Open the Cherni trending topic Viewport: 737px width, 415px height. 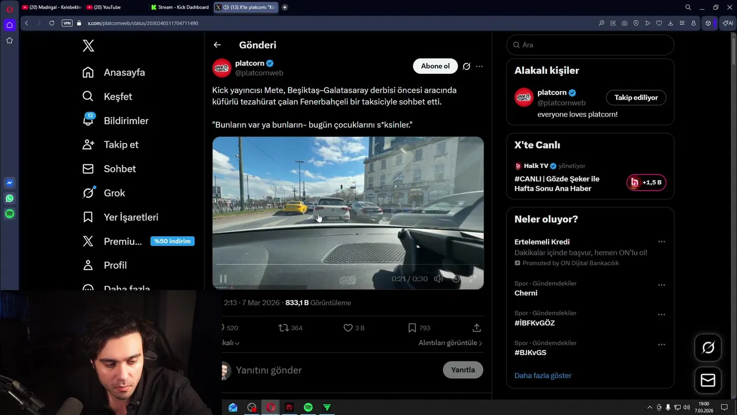tap(526, 293)
